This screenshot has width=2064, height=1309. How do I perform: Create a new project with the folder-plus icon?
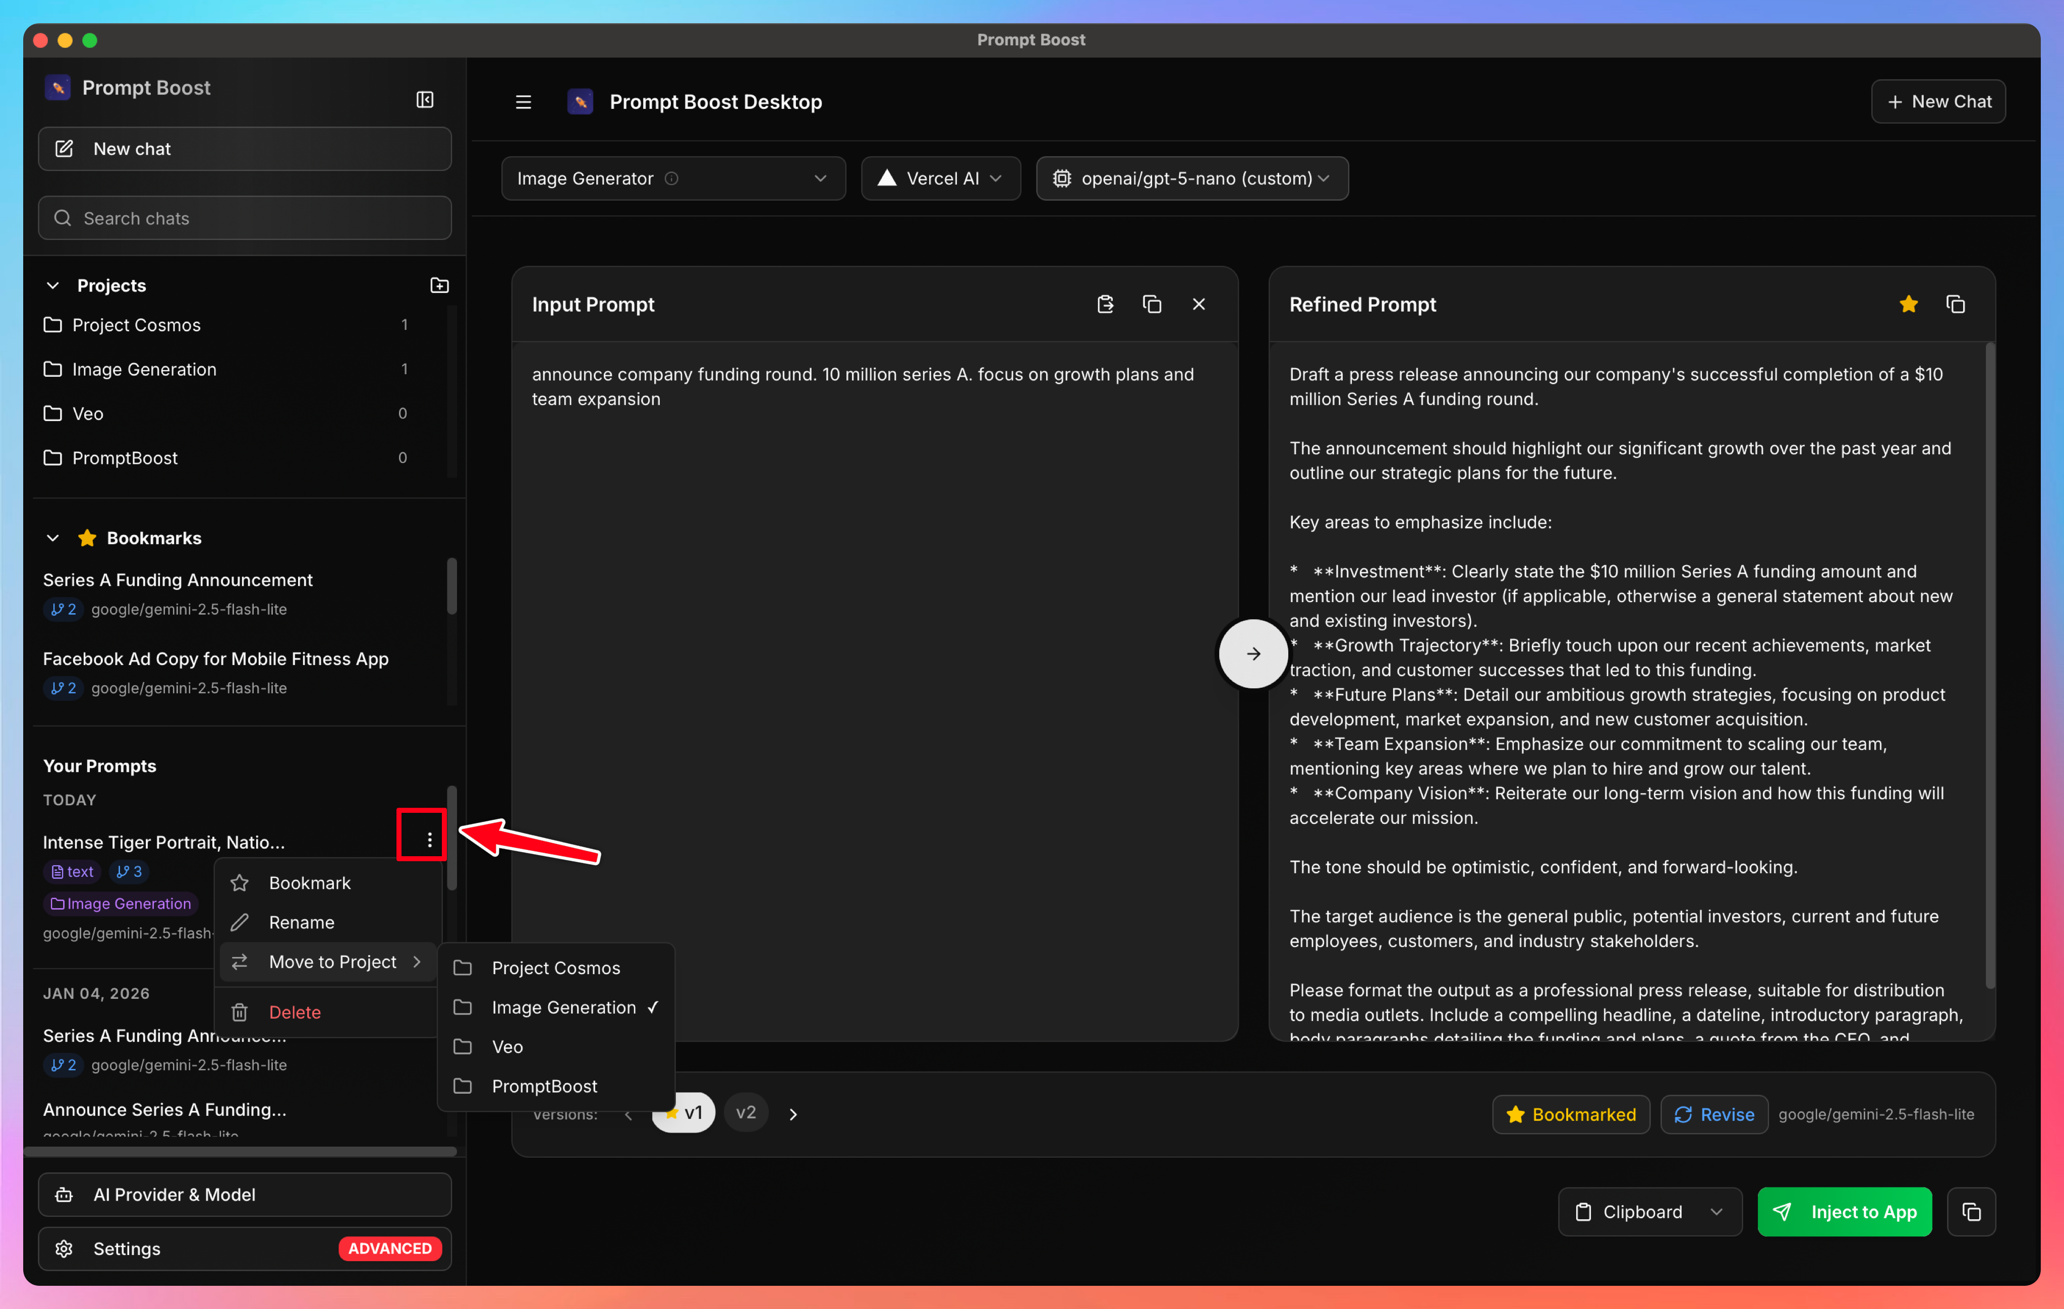pos(439,284)
